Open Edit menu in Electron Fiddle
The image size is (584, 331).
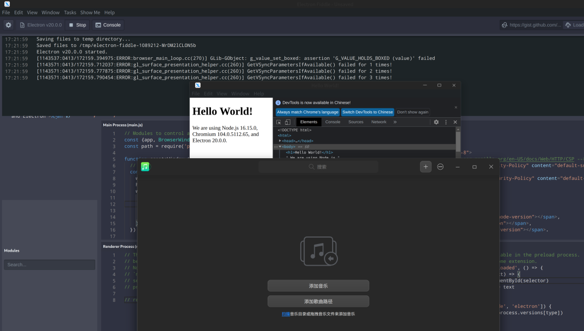[18, 12]
